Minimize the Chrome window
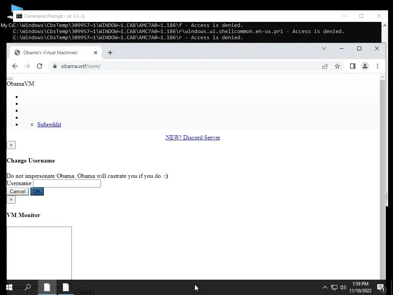 [x=341, y=48]
